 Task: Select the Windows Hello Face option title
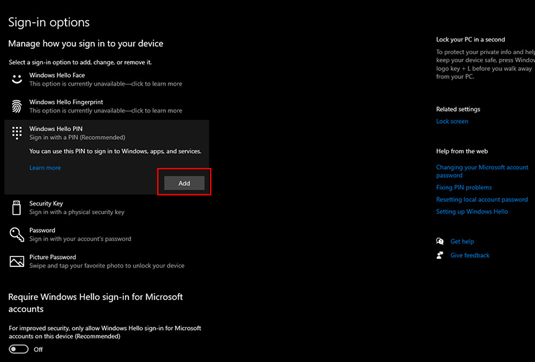[x=57, y=75]
